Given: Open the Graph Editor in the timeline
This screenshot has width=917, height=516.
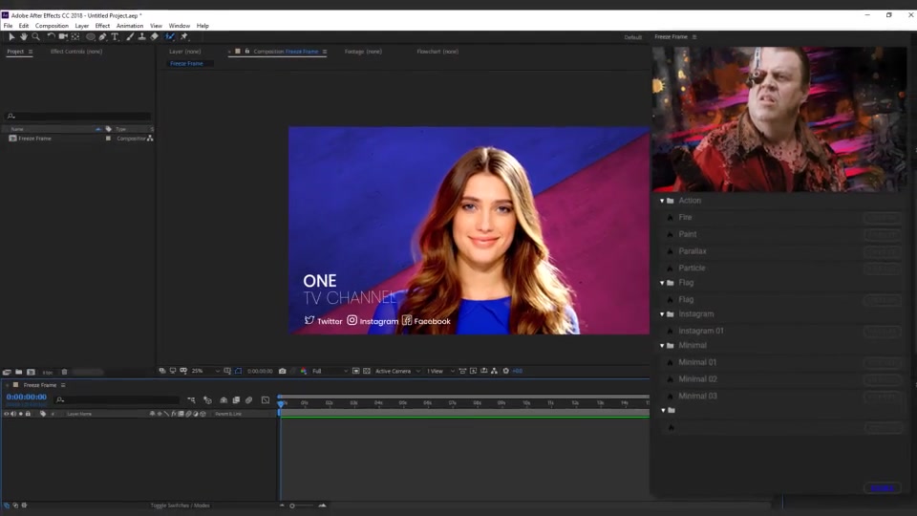Looking at the screenshot, I should (x=266, y=400).
